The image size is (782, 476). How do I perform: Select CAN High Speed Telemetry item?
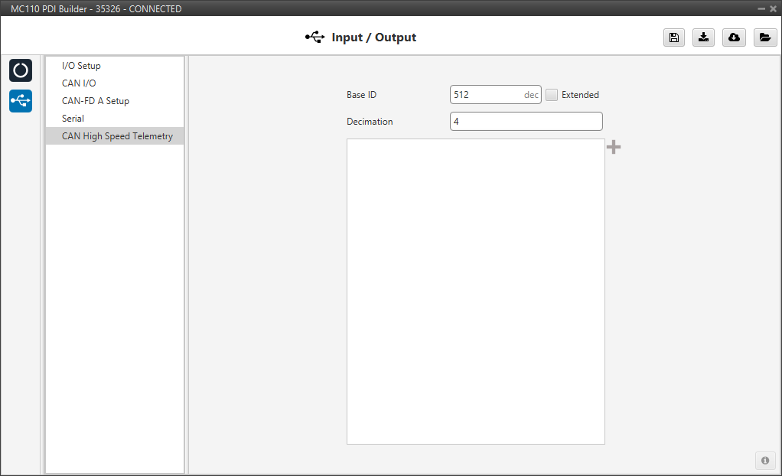click(x=117, y=136)
